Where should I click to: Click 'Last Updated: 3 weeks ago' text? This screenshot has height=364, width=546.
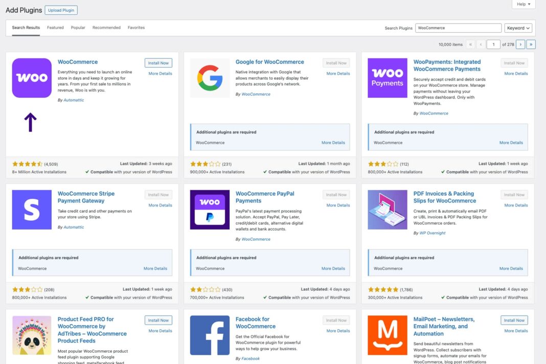[146, 164]
